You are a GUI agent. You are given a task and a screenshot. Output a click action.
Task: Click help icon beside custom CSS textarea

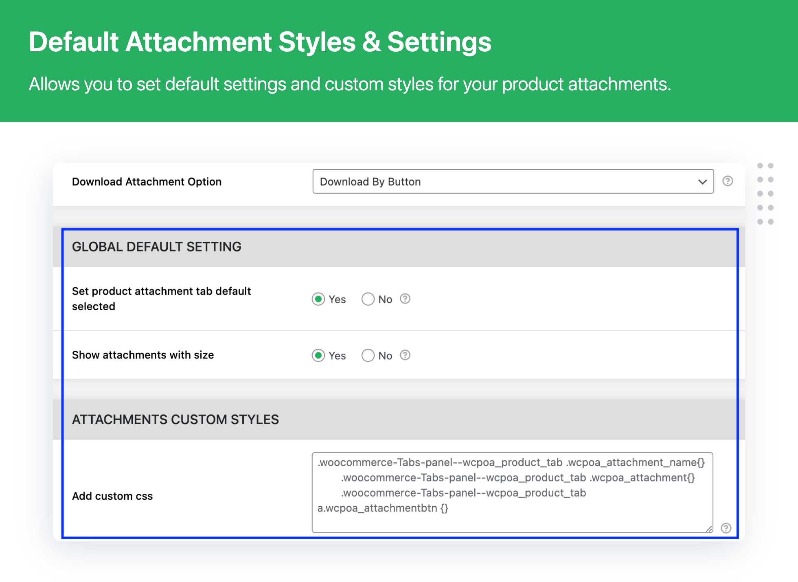tap(726, 528)
